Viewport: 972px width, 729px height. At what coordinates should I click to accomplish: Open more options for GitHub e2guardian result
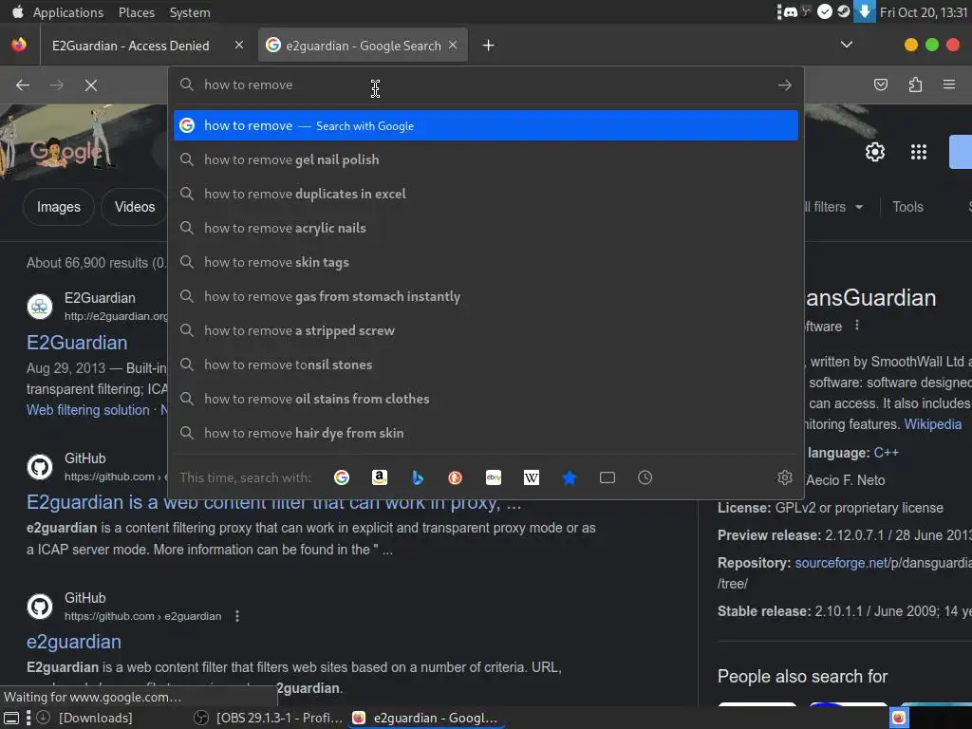tap(236, 615)
